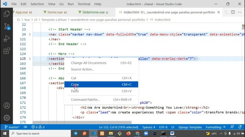Open the Explorer view in activity bar
The image size is (245, 137).
pos(7,14)
